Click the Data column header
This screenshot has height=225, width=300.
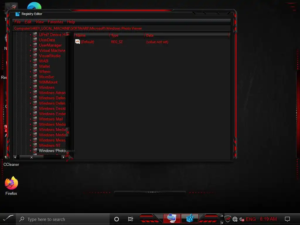(187, 35)
